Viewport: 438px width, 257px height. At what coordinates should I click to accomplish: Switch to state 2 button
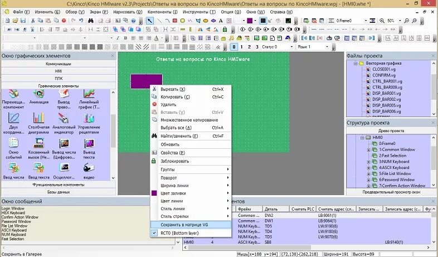(x=250, y=47)
